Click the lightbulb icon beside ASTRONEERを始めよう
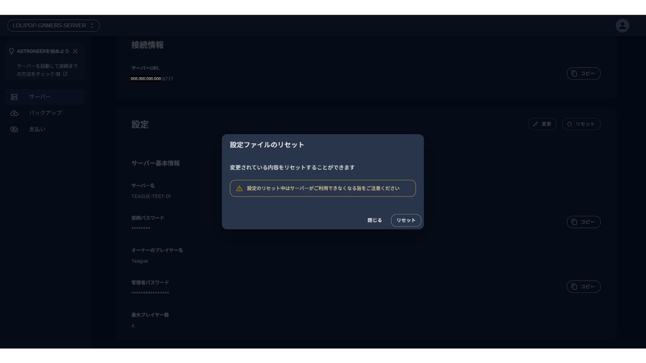The width and height of the screenshot is (646, 363). [12, 51]
